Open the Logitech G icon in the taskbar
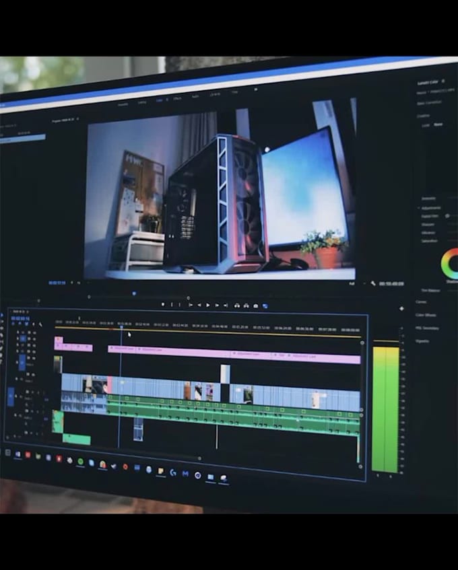458x570 pixels. click(173, 472)
